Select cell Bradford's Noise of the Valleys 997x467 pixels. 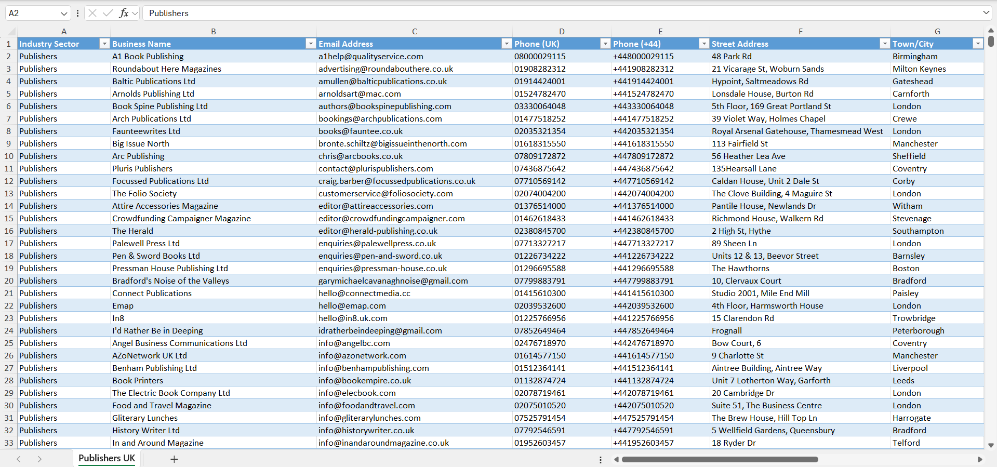pyautogui.click(x=214, y=281)
